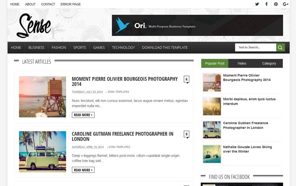Click READ MORE on the Pierre Olivier article

[x=83, y=115]
